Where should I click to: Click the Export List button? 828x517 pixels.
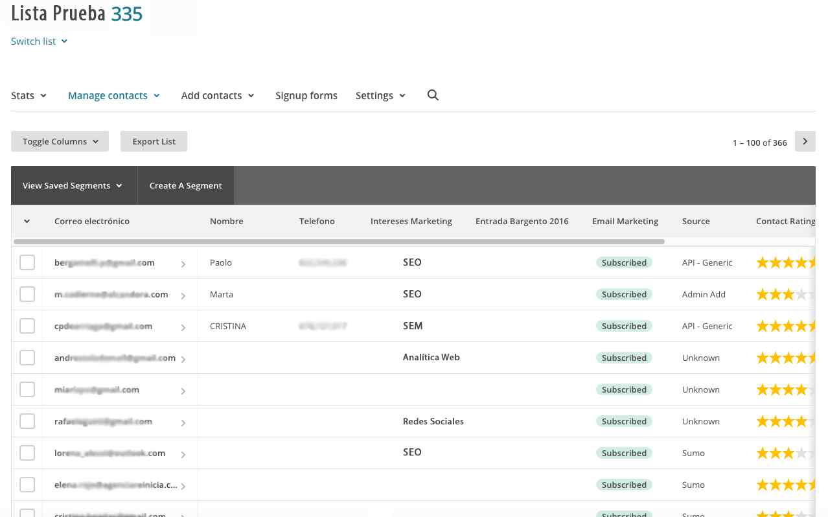point(154,141)
